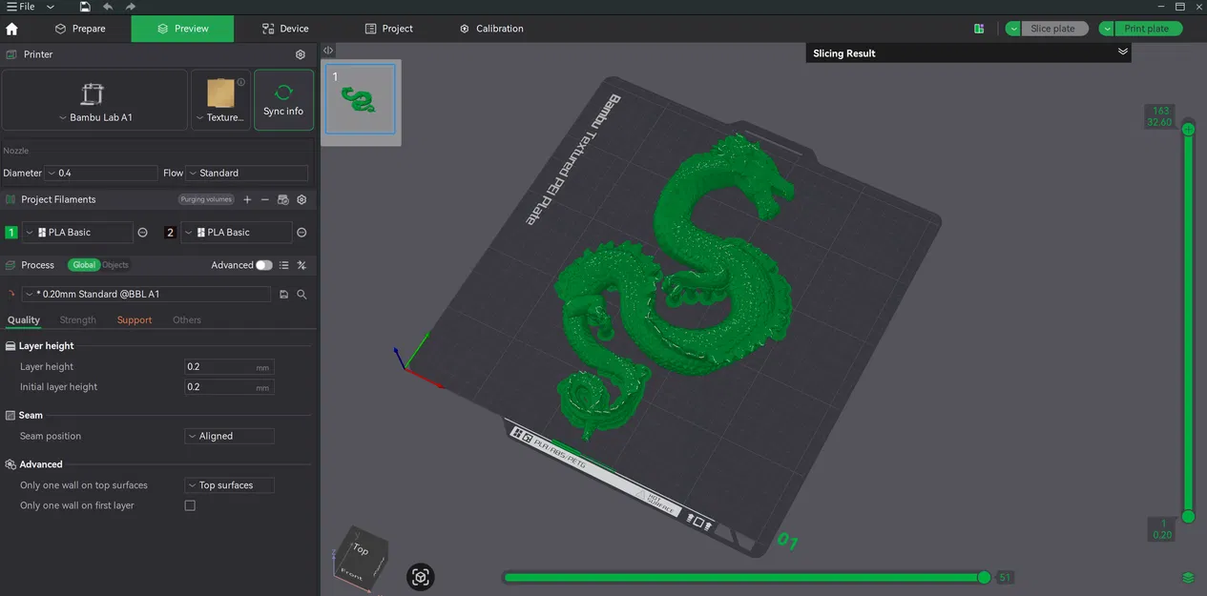Viewport: 1207px width, 596px height.
Task: Open the AMS filament sync icon
Action: (283, 199)
